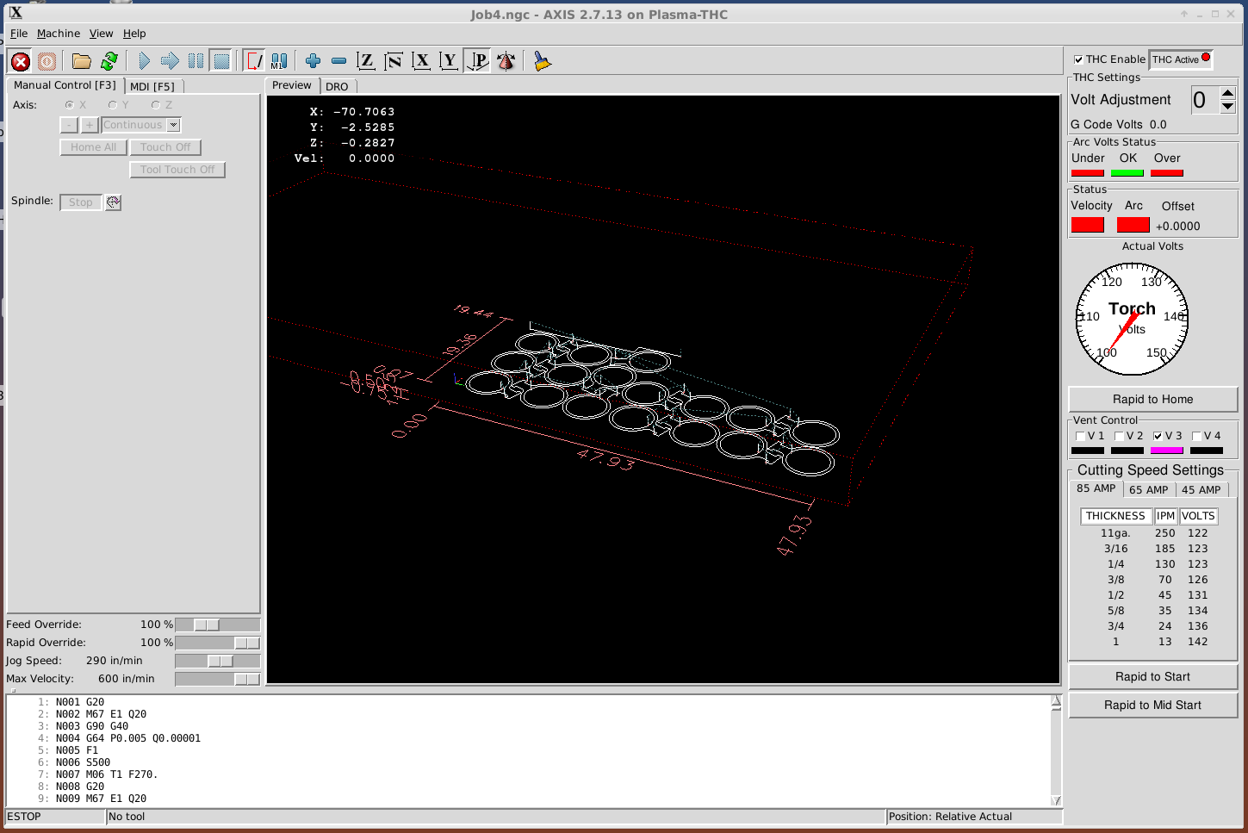Clear live plot with broom icon
1248x833 pixels.
pyautogui.click(x=542, y=61)
